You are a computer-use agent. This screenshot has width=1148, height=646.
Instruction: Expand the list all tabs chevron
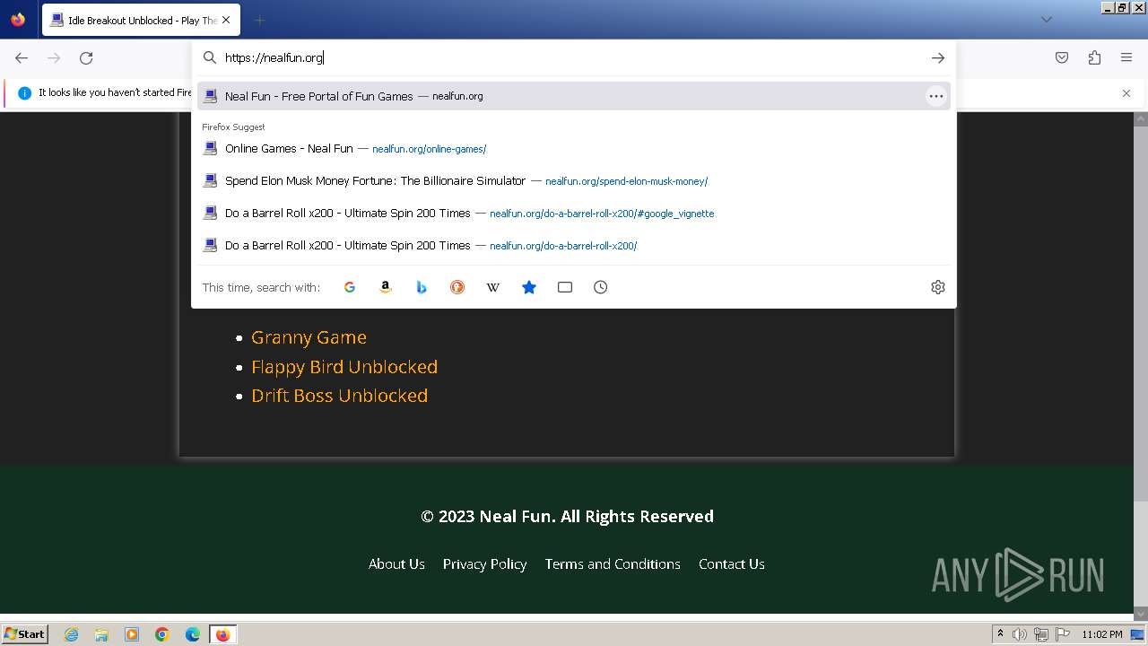pos(1046,20)
